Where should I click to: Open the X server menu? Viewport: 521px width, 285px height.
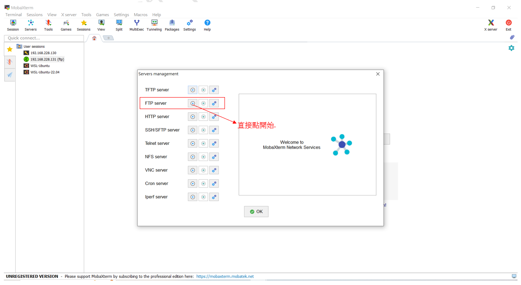tap(69, 14)
